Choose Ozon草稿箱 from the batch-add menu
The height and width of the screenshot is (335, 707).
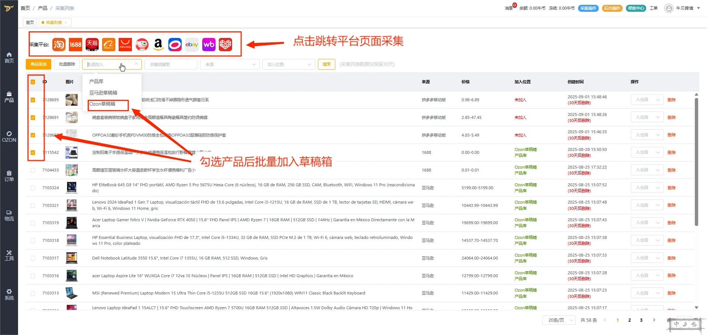point(102,104)
